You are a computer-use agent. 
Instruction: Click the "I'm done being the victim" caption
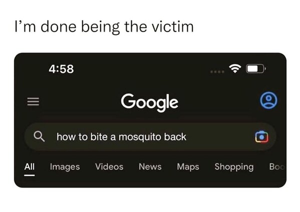point(104,27)
